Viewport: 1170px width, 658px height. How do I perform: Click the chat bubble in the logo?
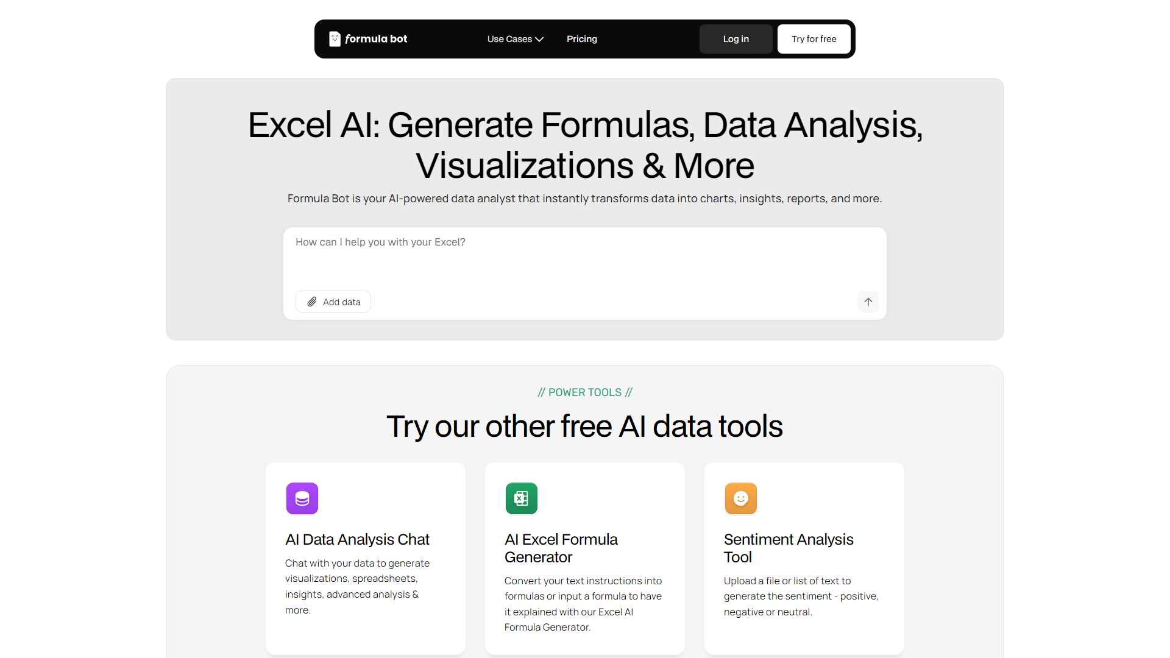334,38
